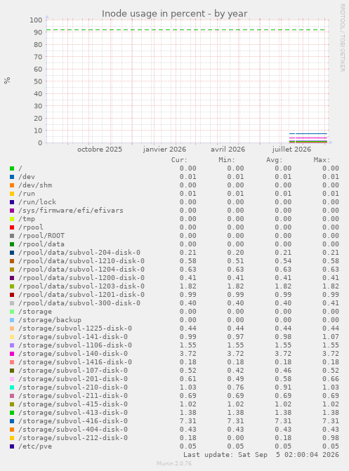Click the 'juillet 2026' axis label
349x471 pixels.
click(x=291, y=150)
